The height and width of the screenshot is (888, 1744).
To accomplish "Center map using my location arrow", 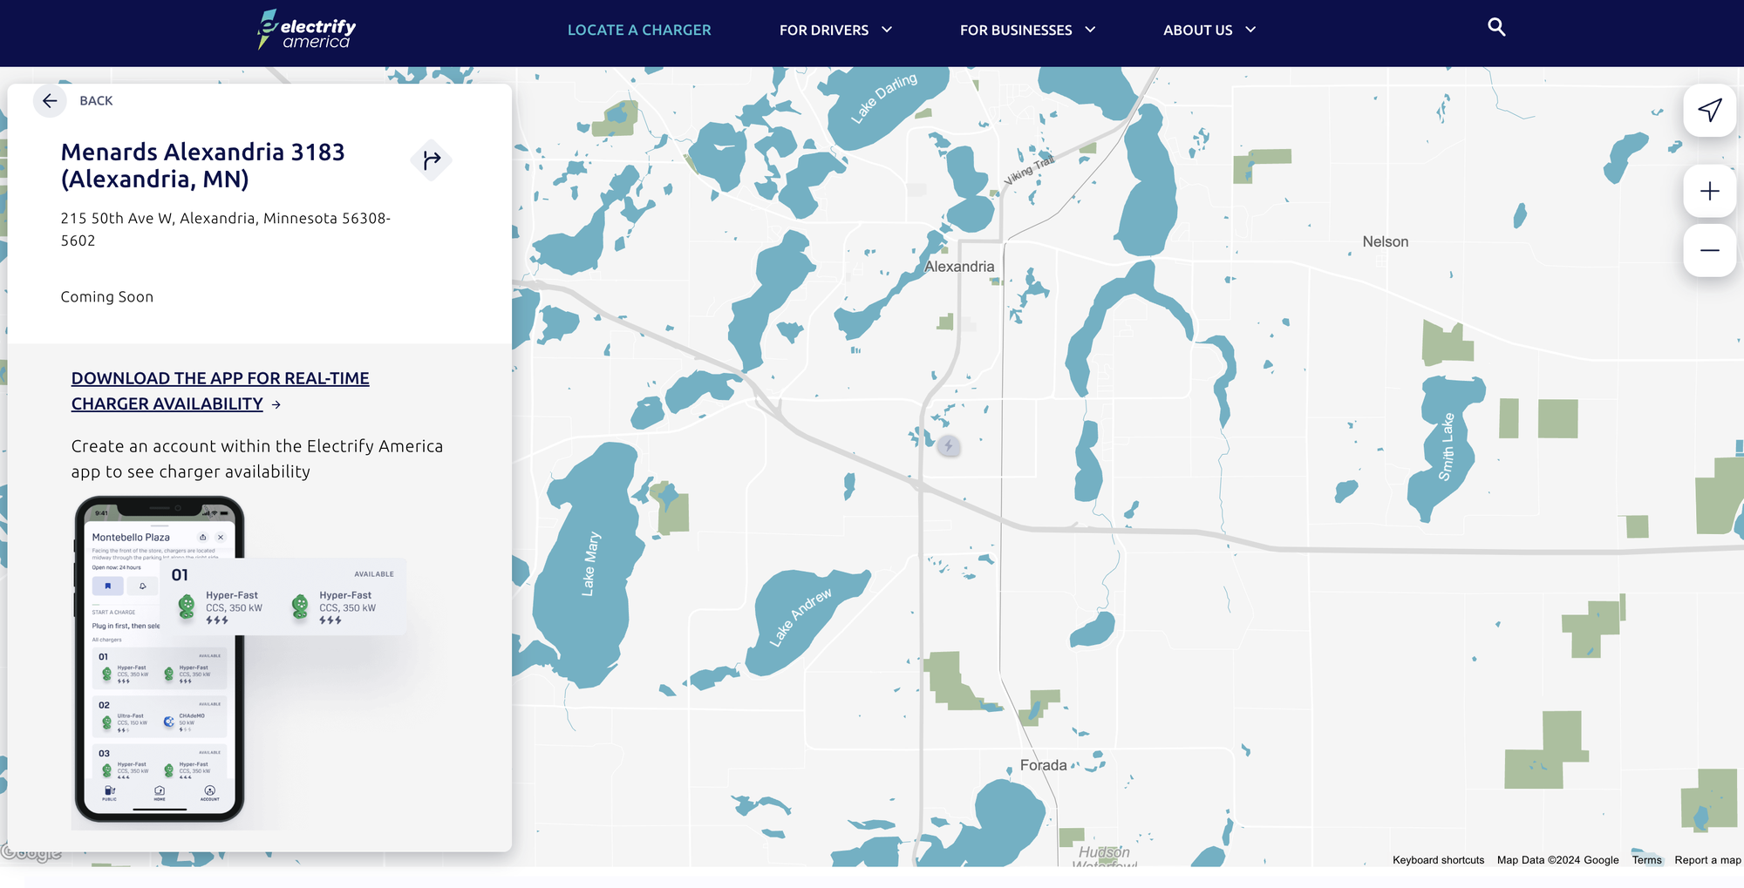I will pos(1709,110).
